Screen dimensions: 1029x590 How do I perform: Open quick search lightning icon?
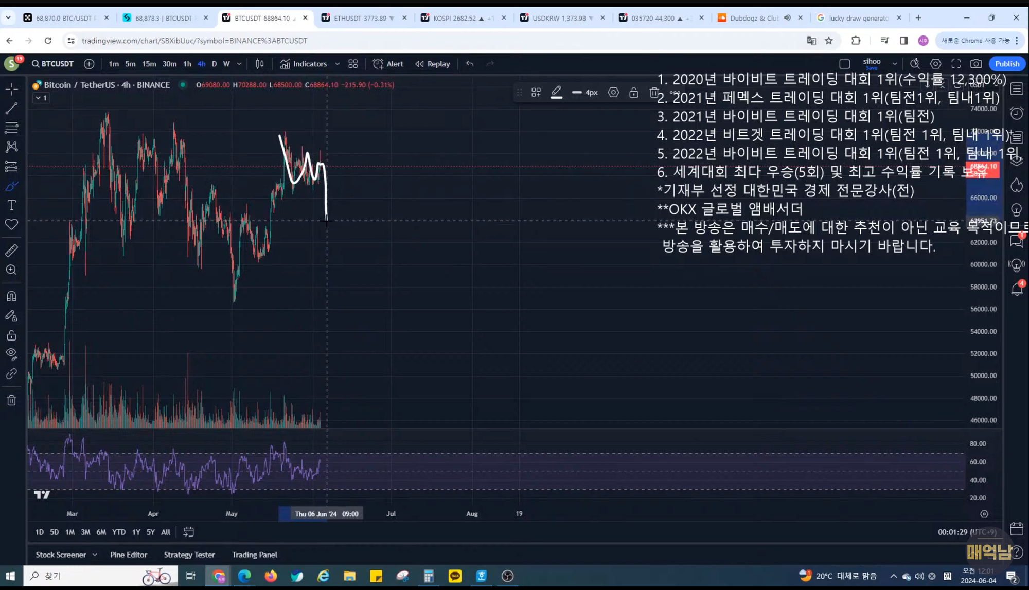coord(915,64)
